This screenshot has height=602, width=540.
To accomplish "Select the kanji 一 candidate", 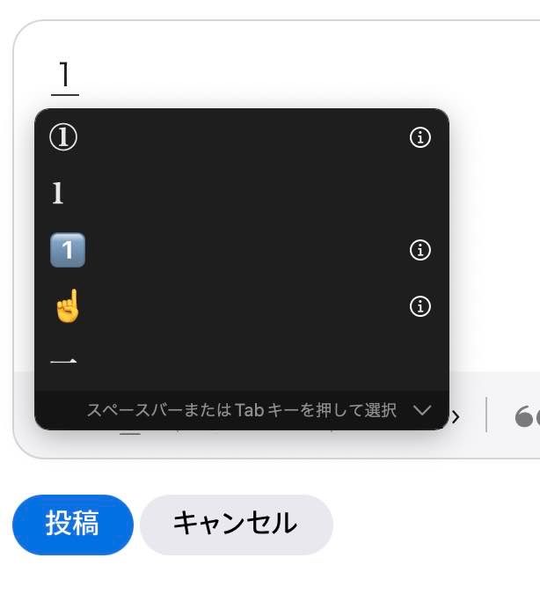I will tap(63, 361).
